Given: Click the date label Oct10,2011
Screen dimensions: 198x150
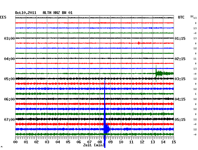Looking at the screenshot, I should [26, 13].
